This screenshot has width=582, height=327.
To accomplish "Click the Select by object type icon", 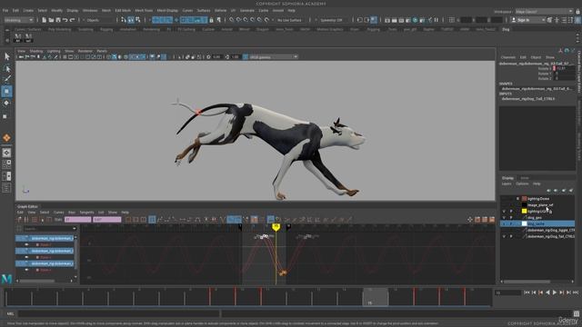I will click(x=131, y=20).
